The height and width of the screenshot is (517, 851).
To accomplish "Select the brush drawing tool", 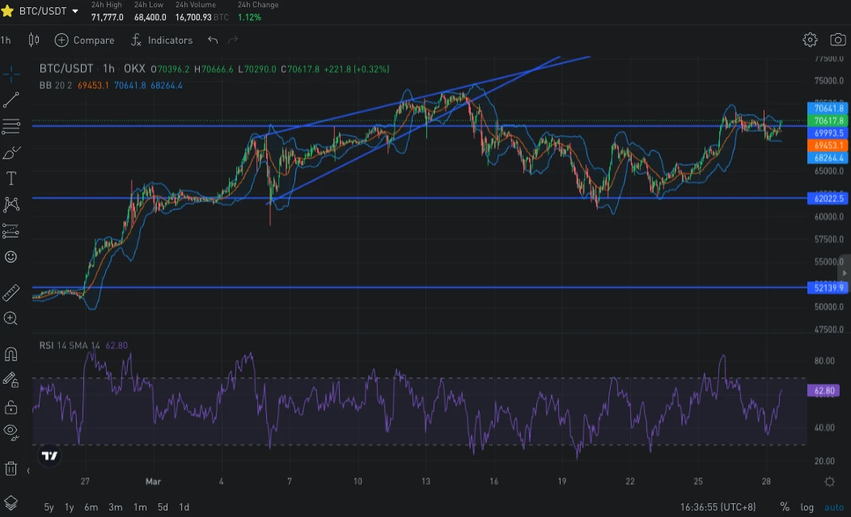I will coord(11,153).
